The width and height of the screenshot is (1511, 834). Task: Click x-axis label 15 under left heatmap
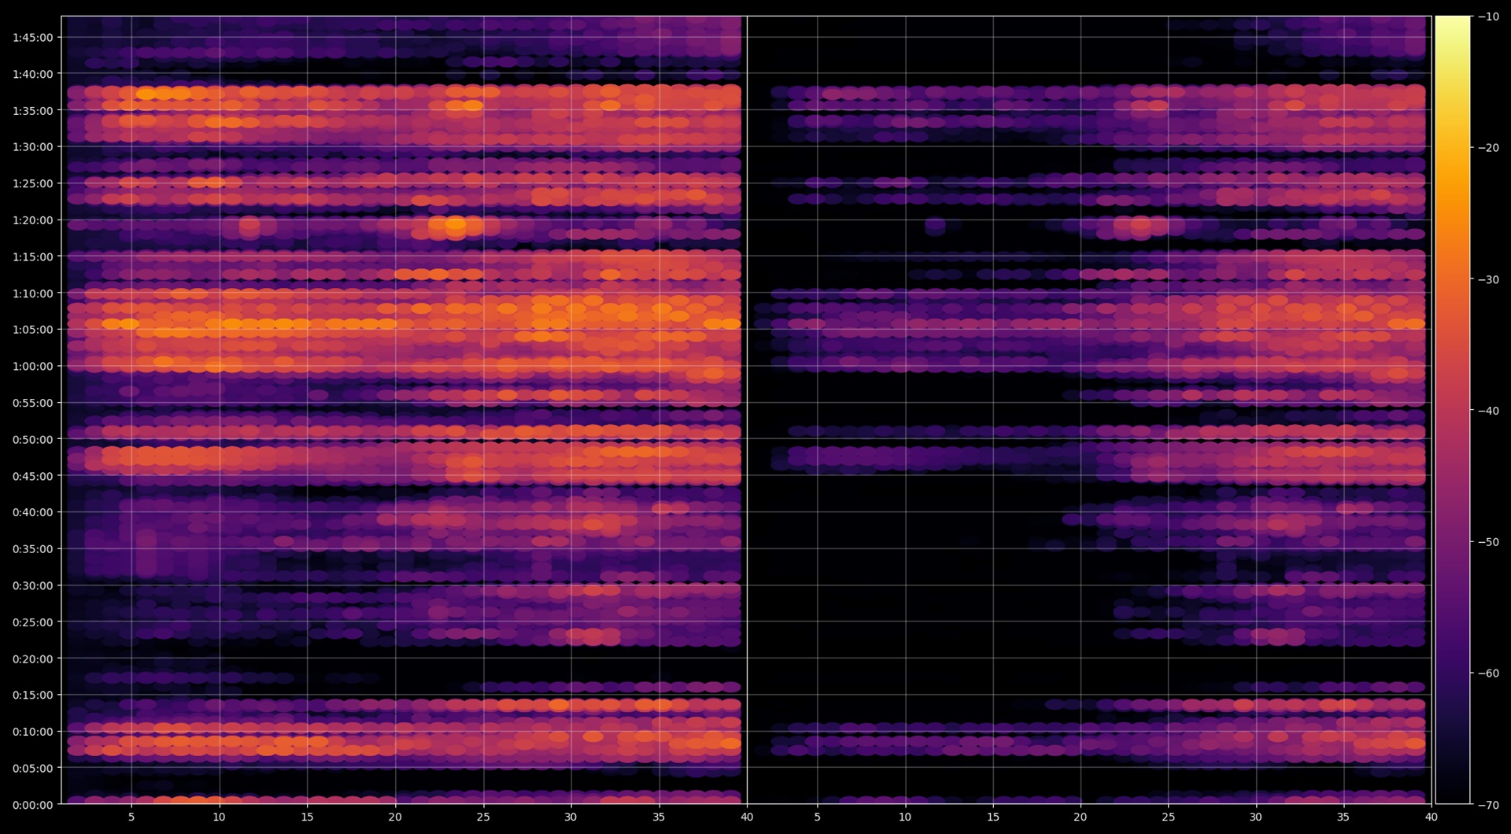tap(307, 817)
